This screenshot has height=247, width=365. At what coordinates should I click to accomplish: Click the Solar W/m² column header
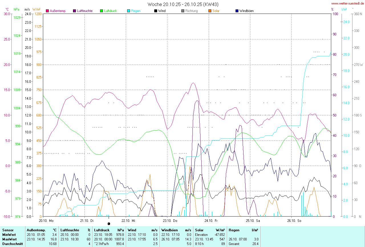(210, 230)
